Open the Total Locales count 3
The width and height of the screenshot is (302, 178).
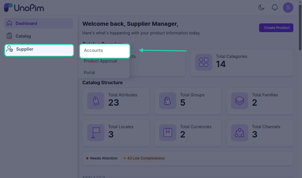pos(111,134)
